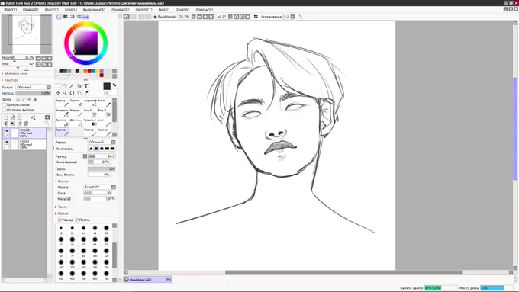Switch to color wheel mode icon

(x=59, y=17)
